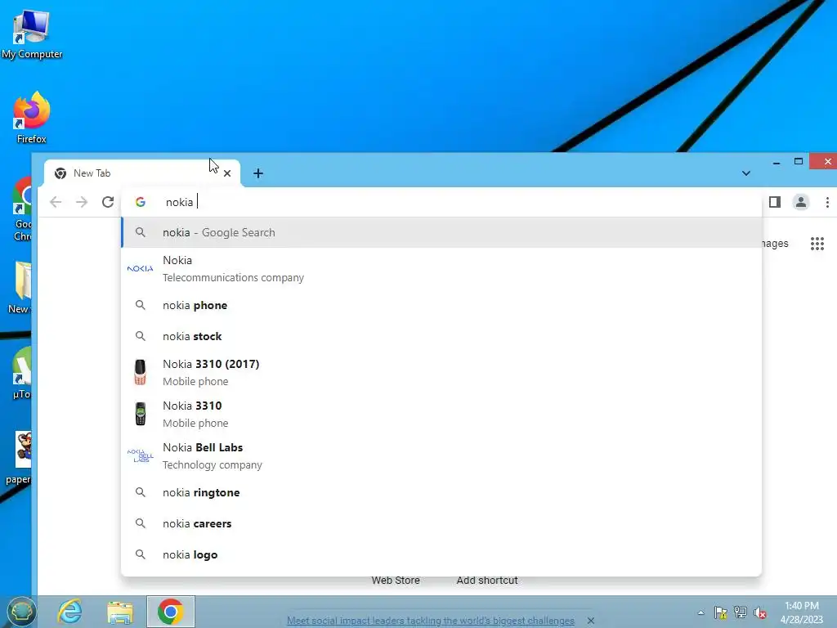
Task: Click the address bar containing nokia
Action: pos(441,202)
